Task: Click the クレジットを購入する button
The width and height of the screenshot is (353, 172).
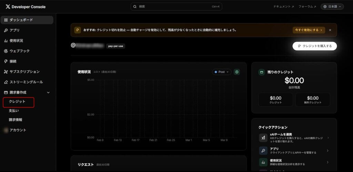Action: [x=314, y=46]
